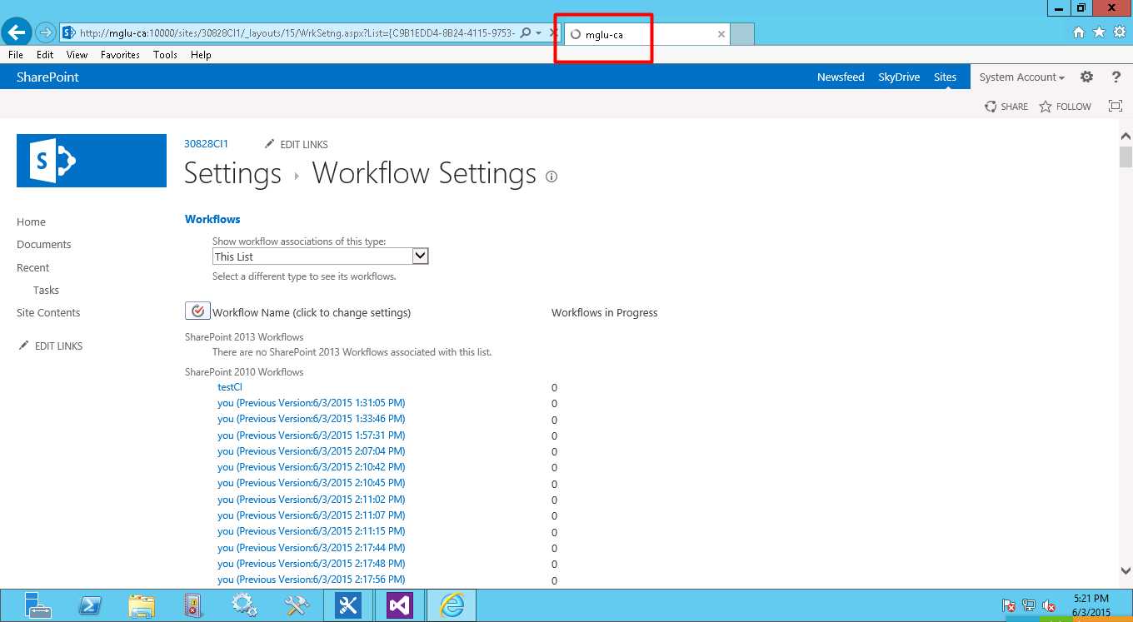Open workflow version 1:33:46 PM
This screenshot has height=622, width=1133.
tap(312, 419)
